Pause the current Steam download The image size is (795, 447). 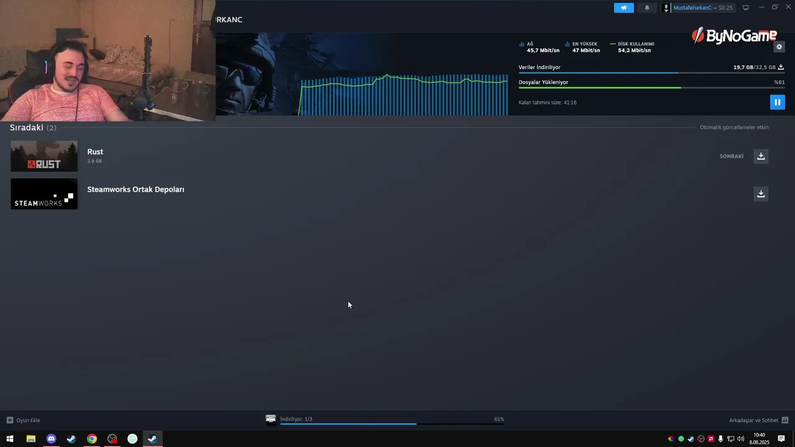coord(777,102)
